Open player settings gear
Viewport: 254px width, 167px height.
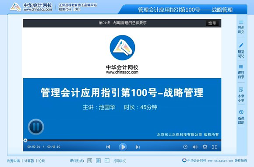(205, 146)
